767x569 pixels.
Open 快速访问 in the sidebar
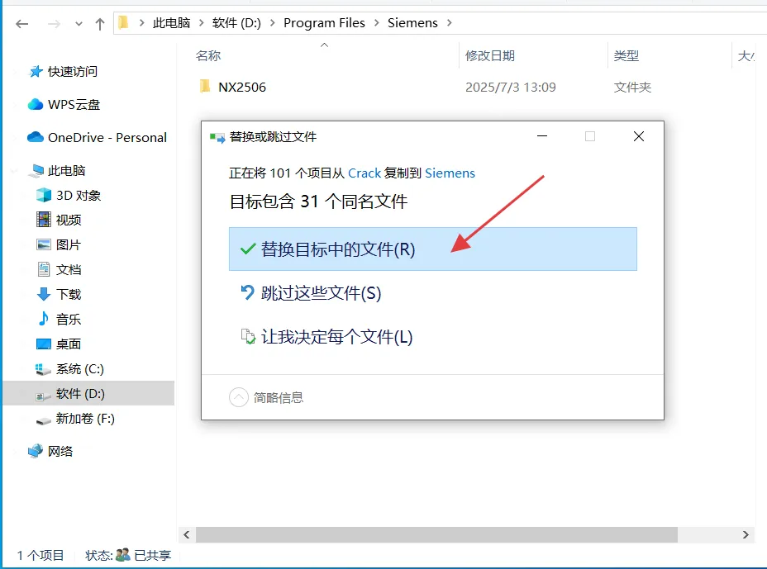coord(73,71)
